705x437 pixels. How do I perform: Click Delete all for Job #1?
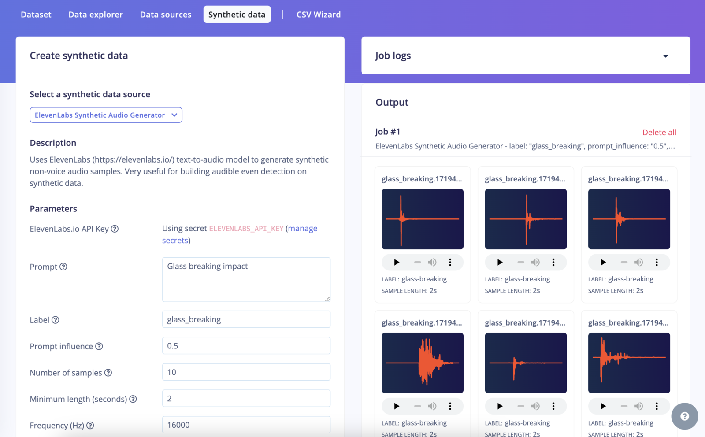click(659, 132)
